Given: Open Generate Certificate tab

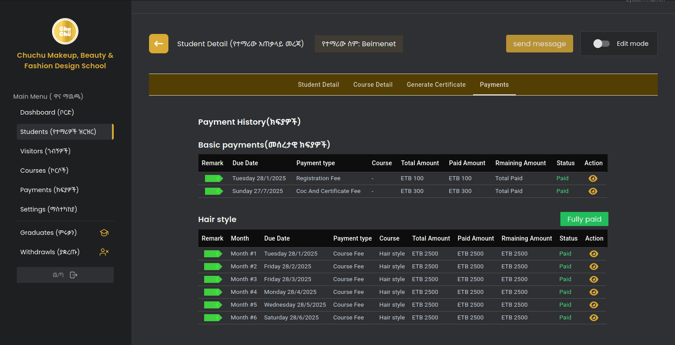Looking at the screenshot, I should tap(436, 85).
